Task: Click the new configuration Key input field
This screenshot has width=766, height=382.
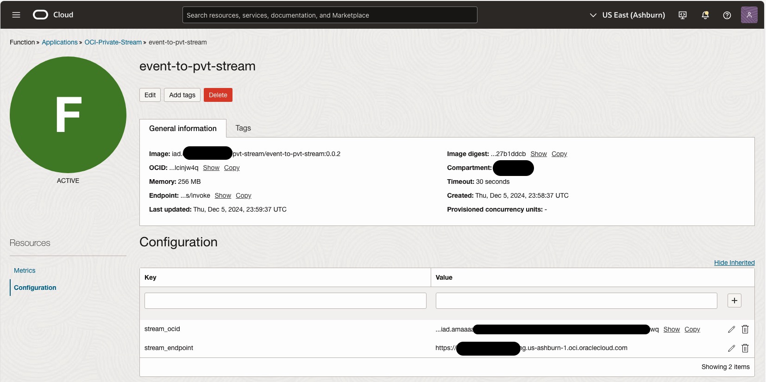Action: point(285,301)
